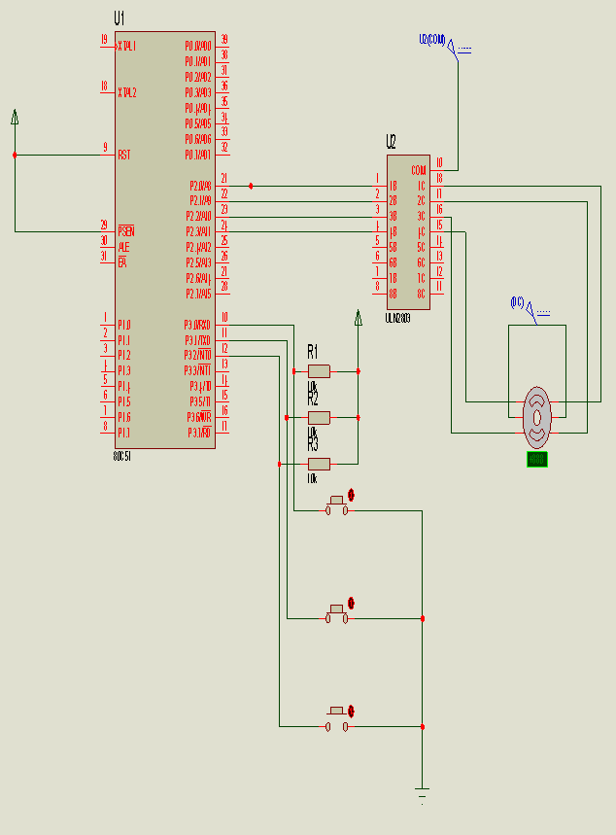Select the power terminal arrow above RST wire
Image resolution: width=616 pixels, height=835 pixels.
(x=15, y=117)
